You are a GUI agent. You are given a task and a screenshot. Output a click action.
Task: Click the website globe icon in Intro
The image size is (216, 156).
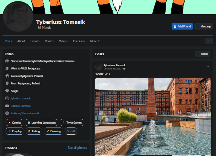[7, 113]
